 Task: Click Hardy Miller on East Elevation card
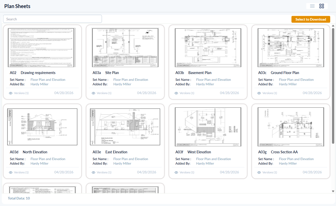tap(122, 164)
